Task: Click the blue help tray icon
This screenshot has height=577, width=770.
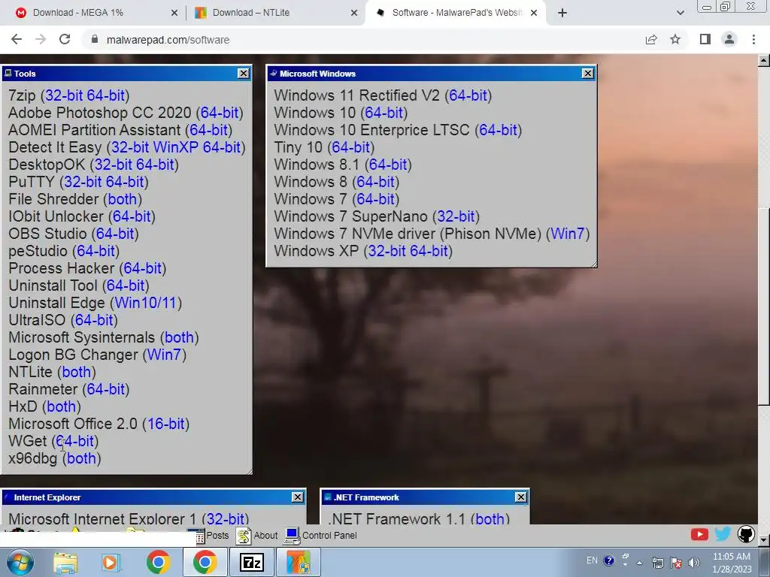Action: pyautogui.click(x=608, y=560)
